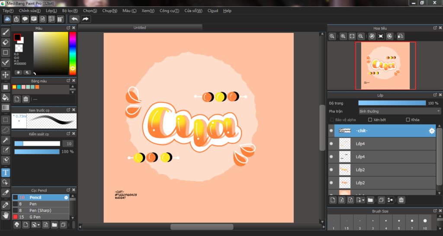This screenshot has width=443, height=236.
Task: Select the Operation tool
Action: [5, 182]
